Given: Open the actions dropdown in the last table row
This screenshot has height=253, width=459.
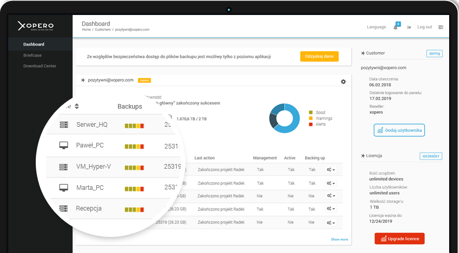Looking at the screenshot, I should (331, 223).
